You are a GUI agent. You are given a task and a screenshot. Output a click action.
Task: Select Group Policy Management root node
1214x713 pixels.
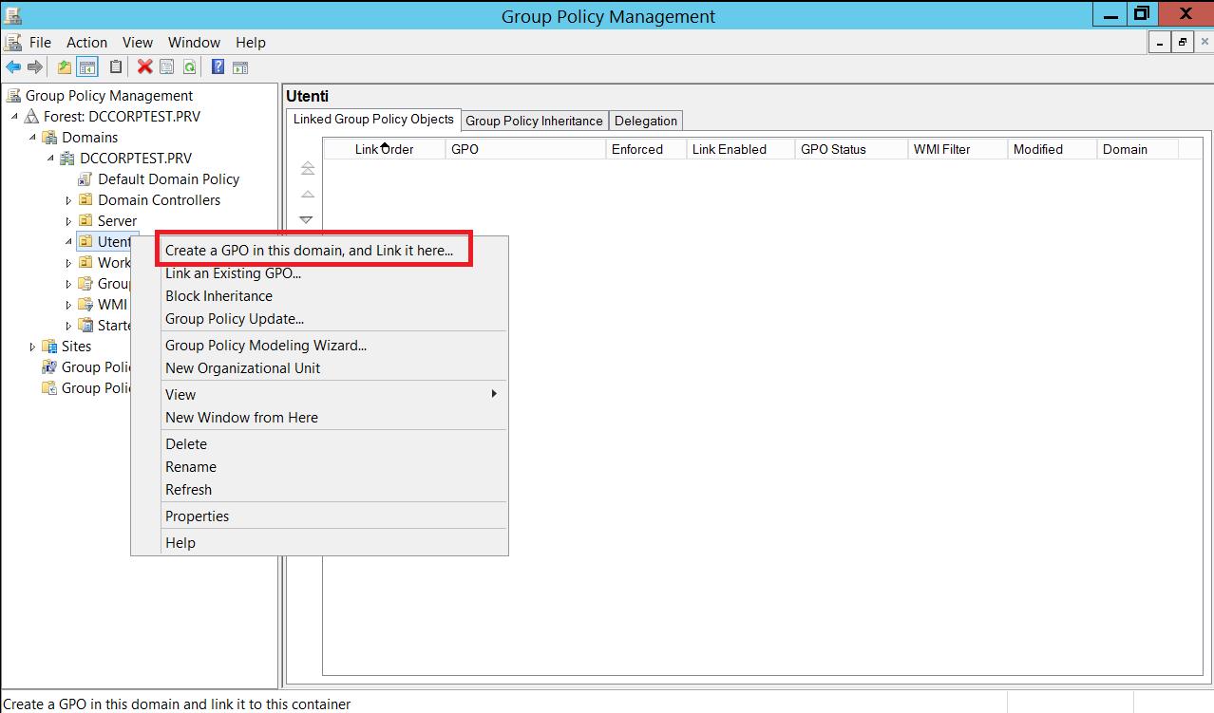pyautogui.click(x=109, y=96)
